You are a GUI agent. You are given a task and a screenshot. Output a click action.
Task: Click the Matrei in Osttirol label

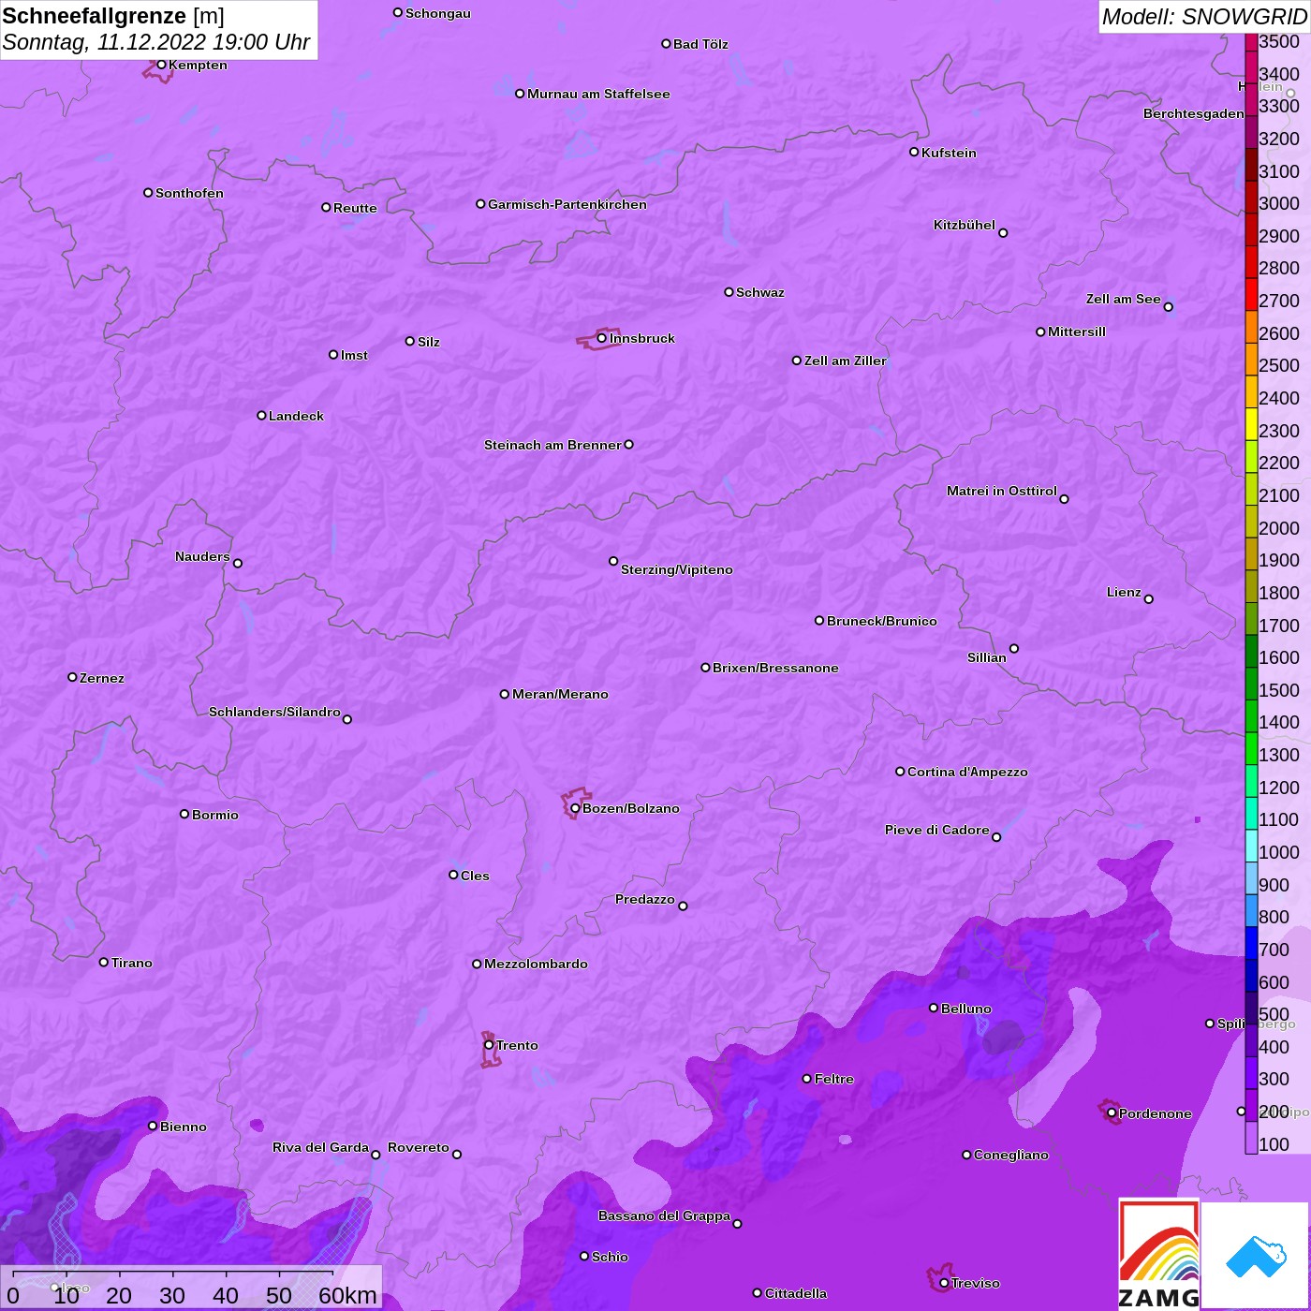coord(1002,491)
